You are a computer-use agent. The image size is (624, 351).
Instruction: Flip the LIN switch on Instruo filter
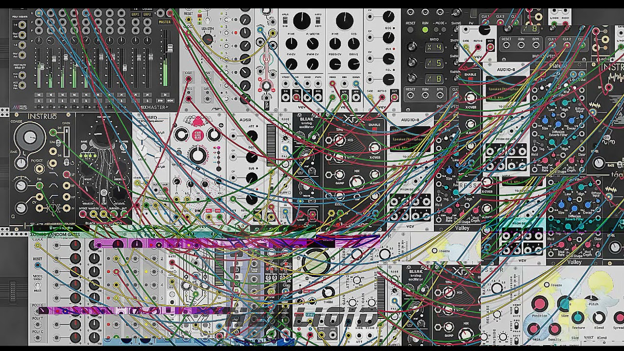pos(58,143)
